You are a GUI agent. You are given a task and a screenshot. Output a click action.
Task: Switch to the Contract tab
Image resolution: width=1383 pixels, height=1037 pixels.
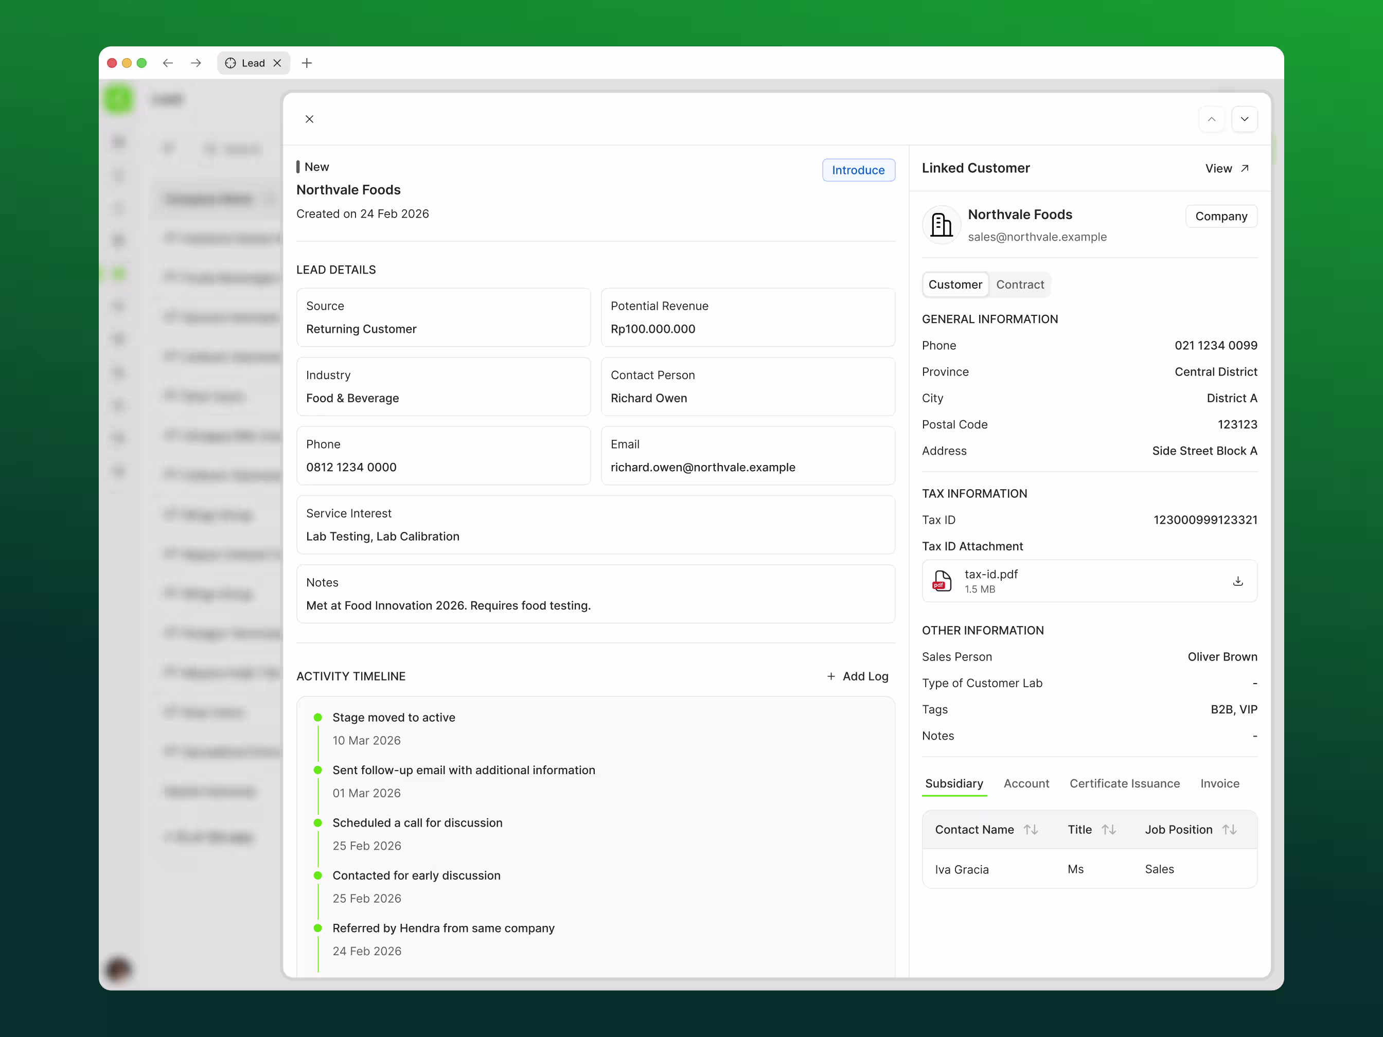[1020, 284]
